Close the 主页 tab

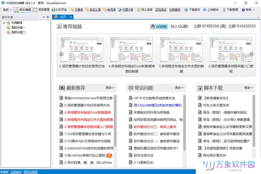click(x=71, y=17)
